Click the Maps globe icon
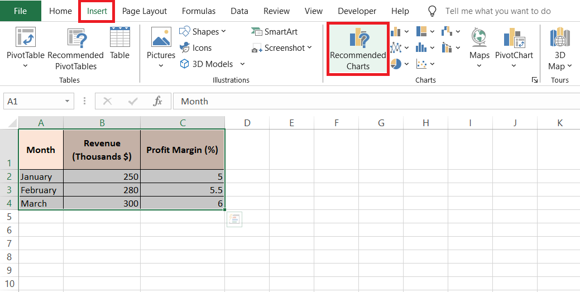 pyautogui.click(x=479, y=37)
